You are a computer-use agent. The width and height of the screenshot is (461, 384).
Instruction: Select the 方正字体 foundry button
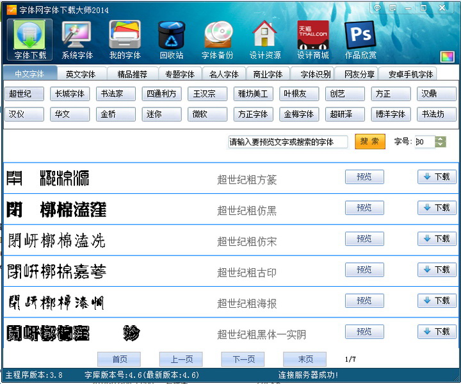tap(254, 114)
